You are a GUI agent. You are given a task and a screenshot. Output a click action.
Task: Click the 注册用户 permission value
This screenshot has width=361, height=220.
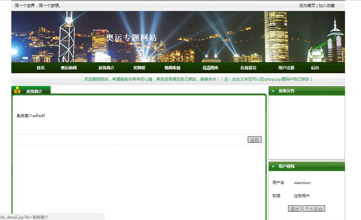pos(301,196)
